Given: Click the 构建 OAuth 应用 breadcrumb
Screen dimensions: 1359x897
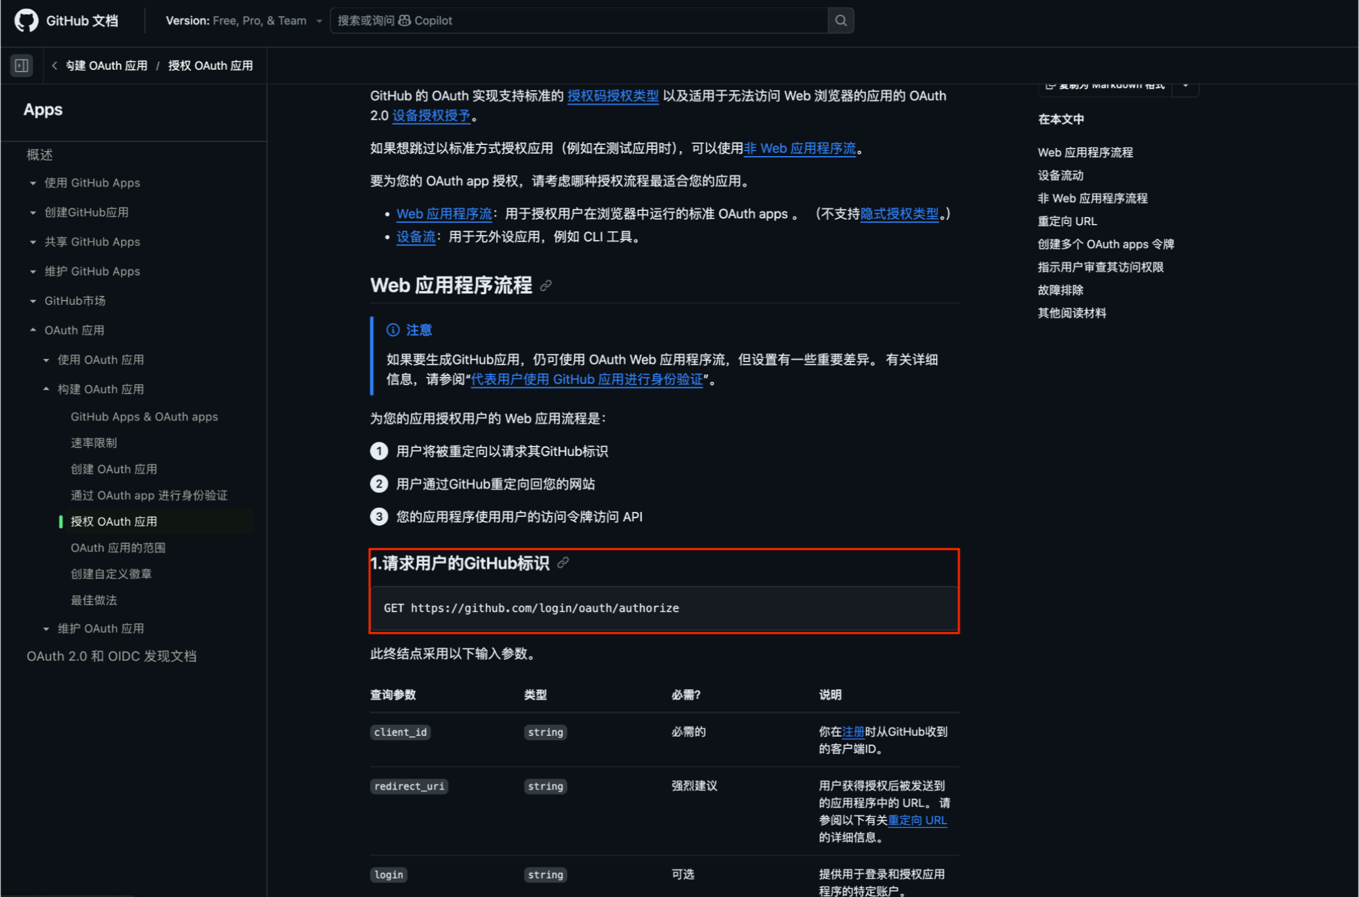Looking at the screenshot, I should [107, 65].
